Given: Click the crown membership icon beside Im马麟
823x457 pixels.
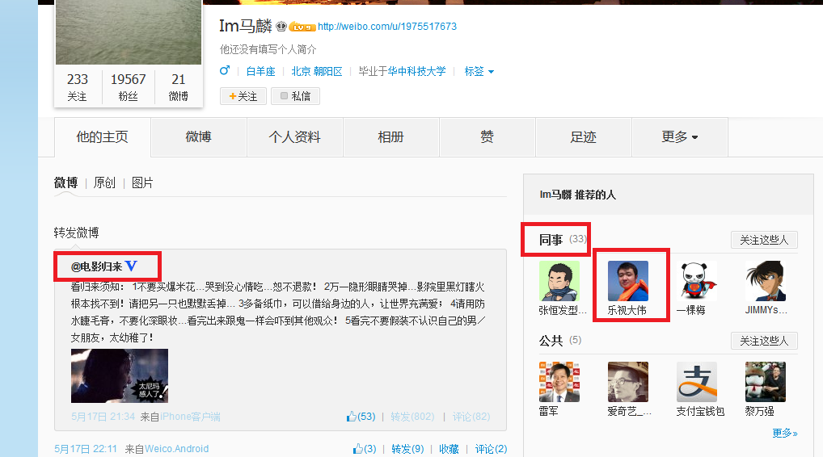Looking at the screenshot, I should click(281, 26).
